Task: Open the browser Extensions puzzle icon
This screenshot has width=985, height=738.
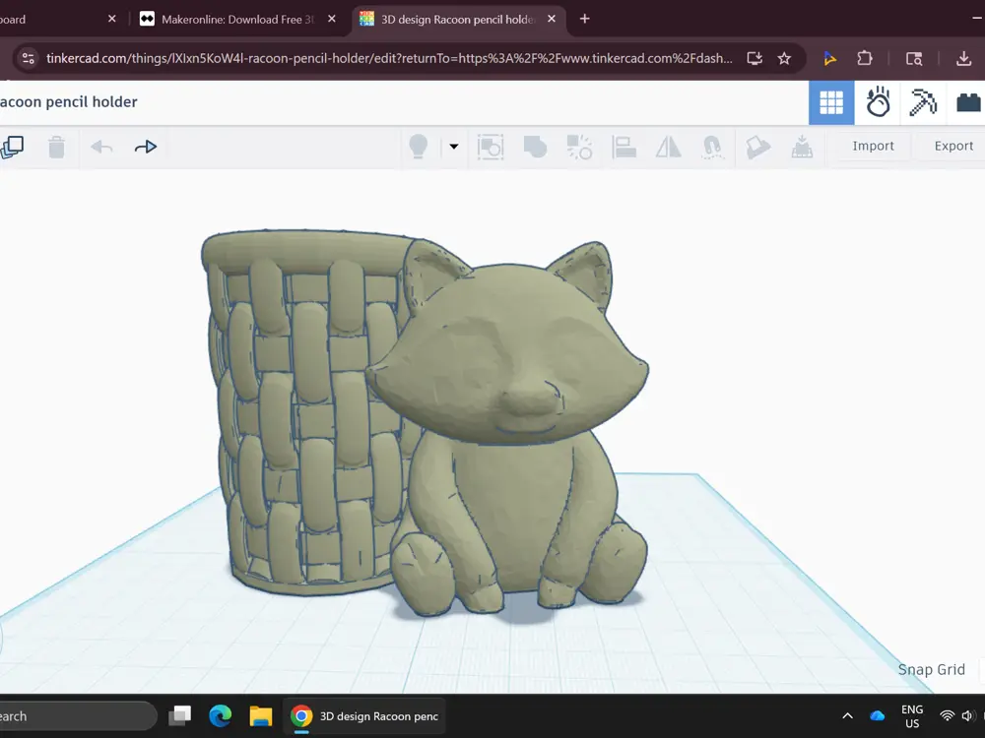Action: [865, 58]
